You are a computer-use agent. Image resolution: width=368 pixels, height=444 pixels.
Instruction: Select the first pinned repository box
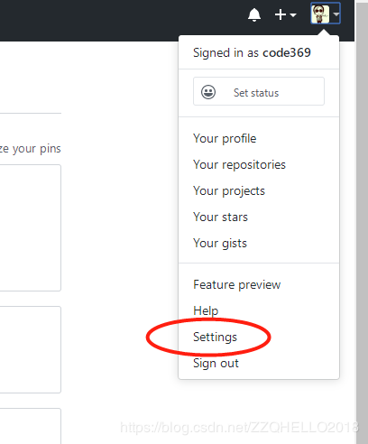point(30,227)
